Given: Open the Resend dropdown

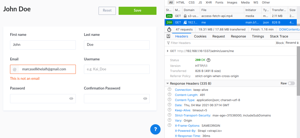Looking at the screenshot, I should (292, 43).
